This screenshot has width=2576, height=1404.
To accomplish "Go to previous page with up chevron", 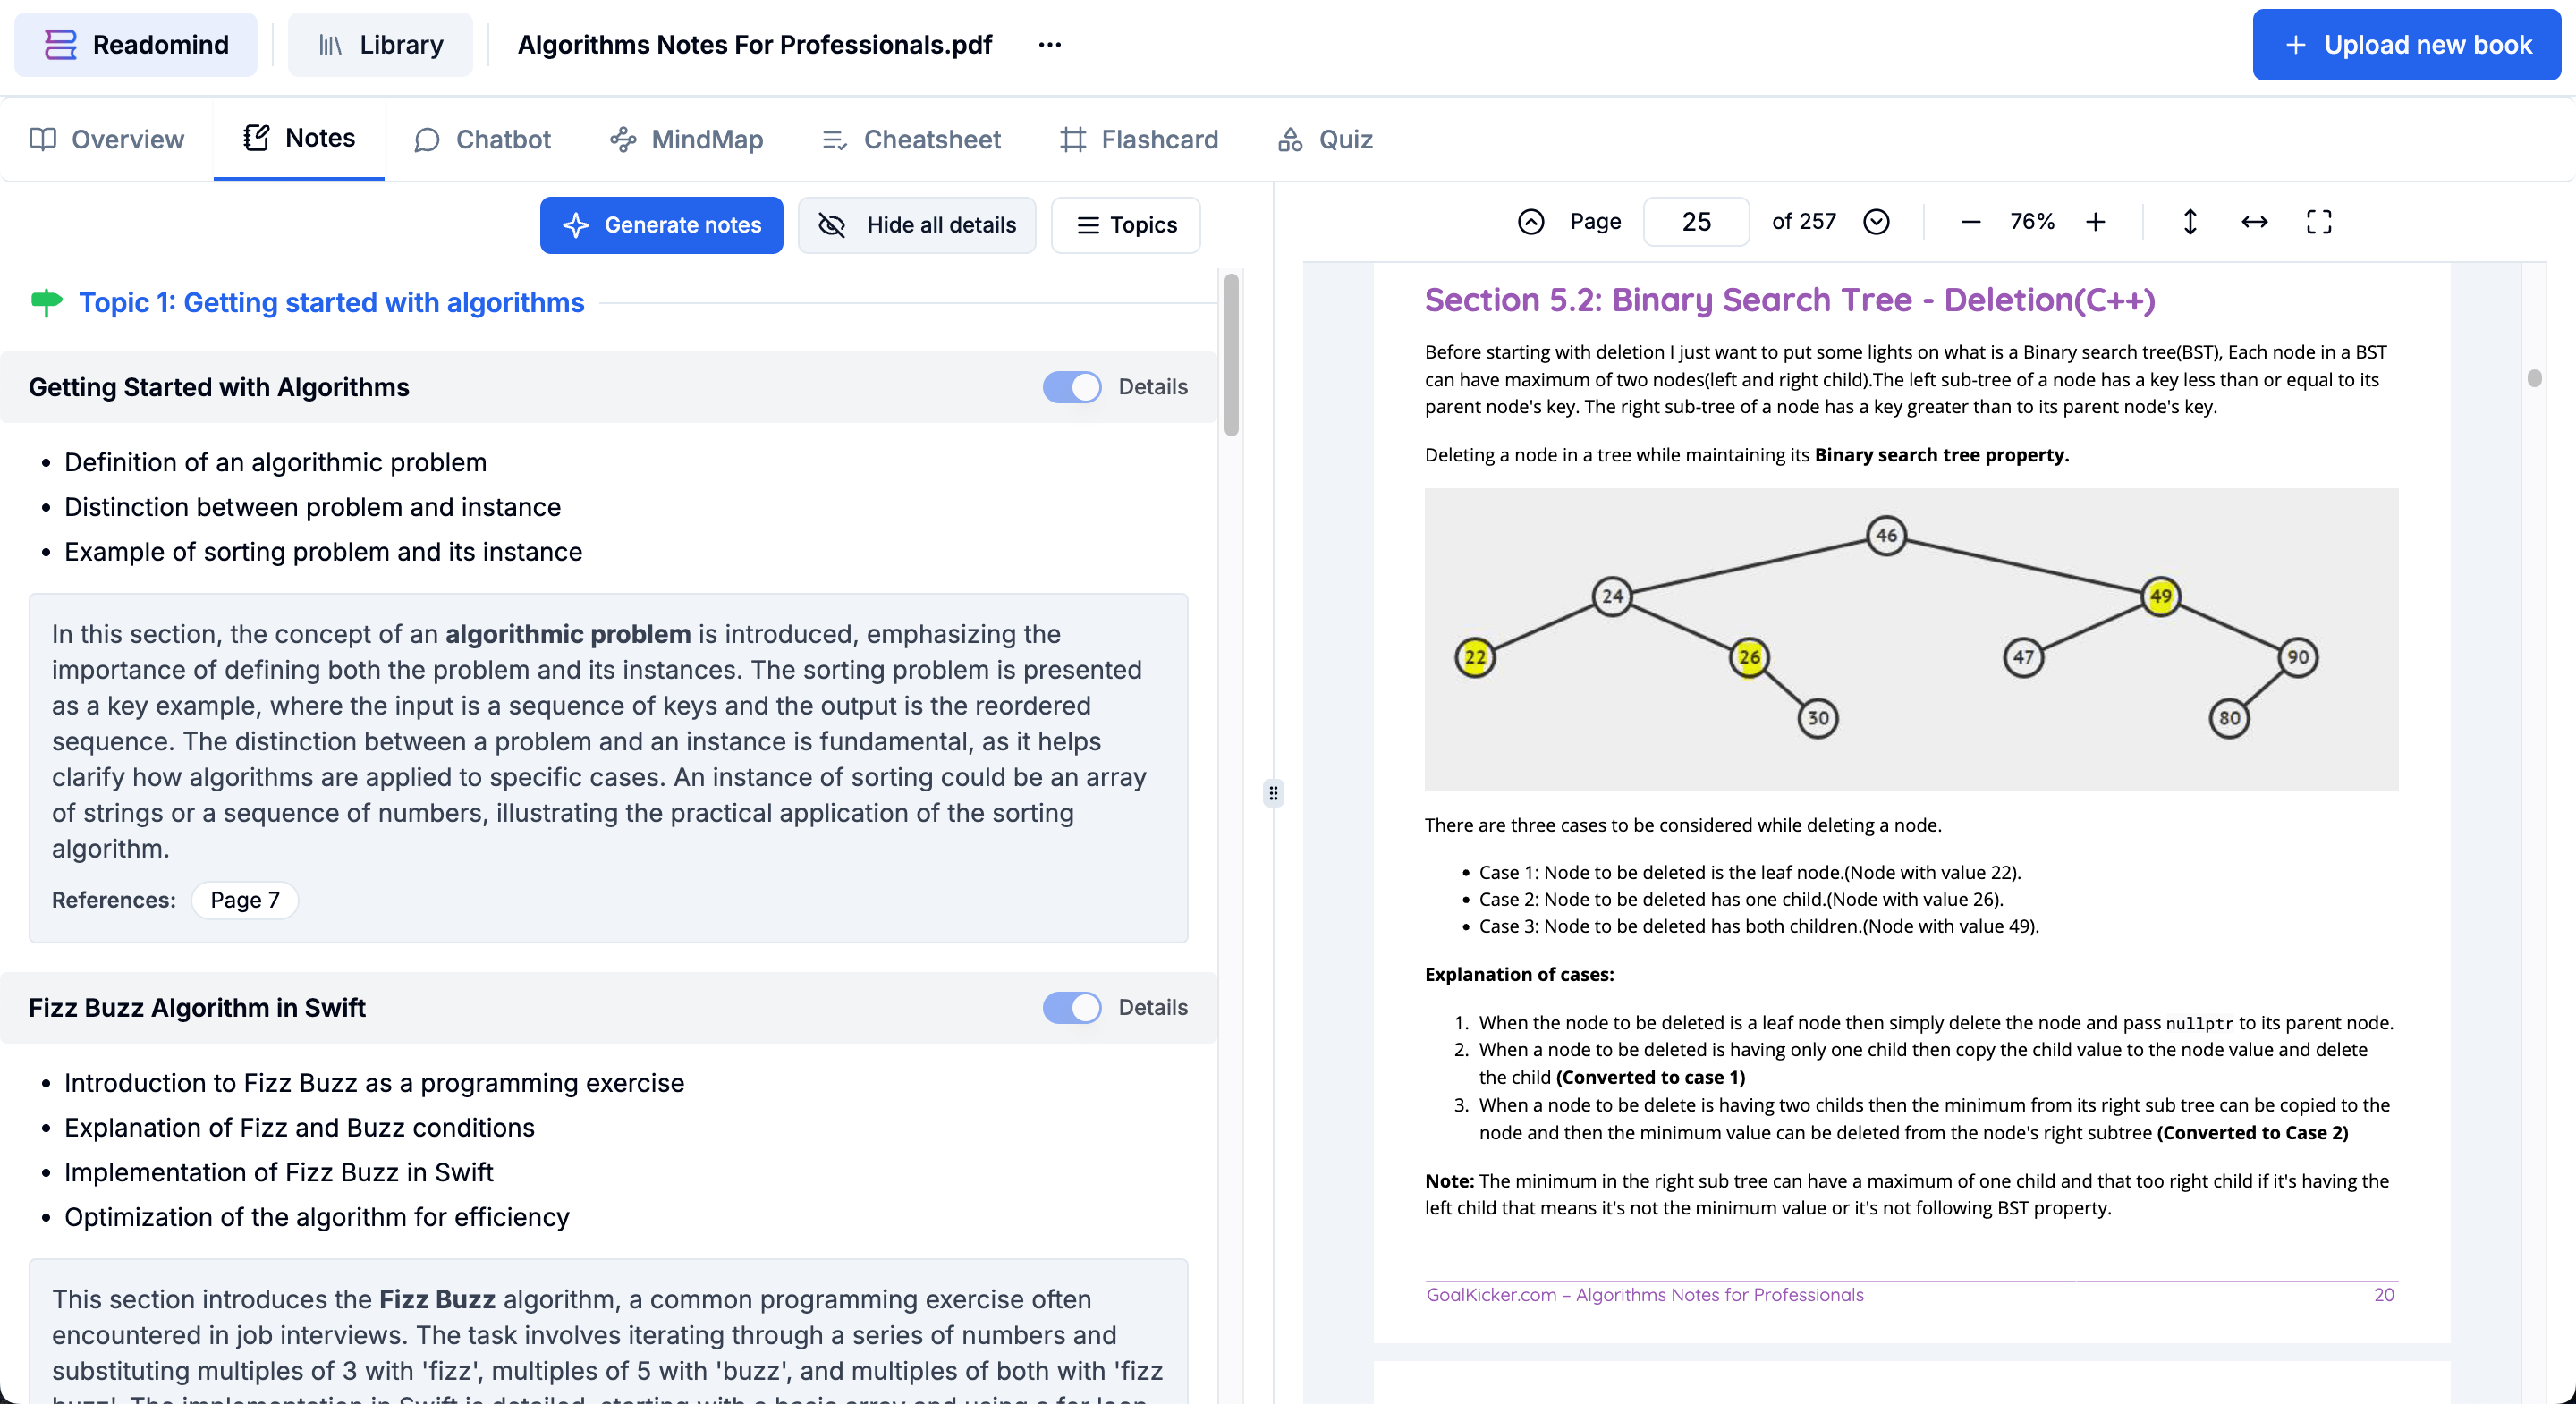I will pyautogui.click(x=1531, y=222).
